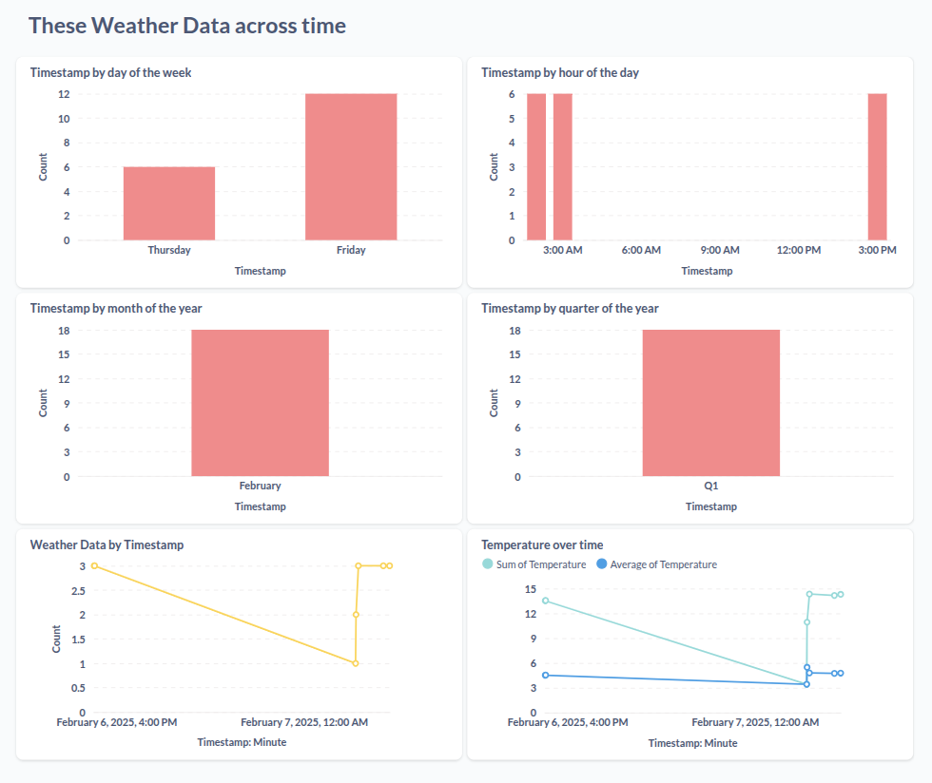Click the leftmost bar in the hour-of-day chart
This screenshot has width=932, height=783.
tap(536, 166)
